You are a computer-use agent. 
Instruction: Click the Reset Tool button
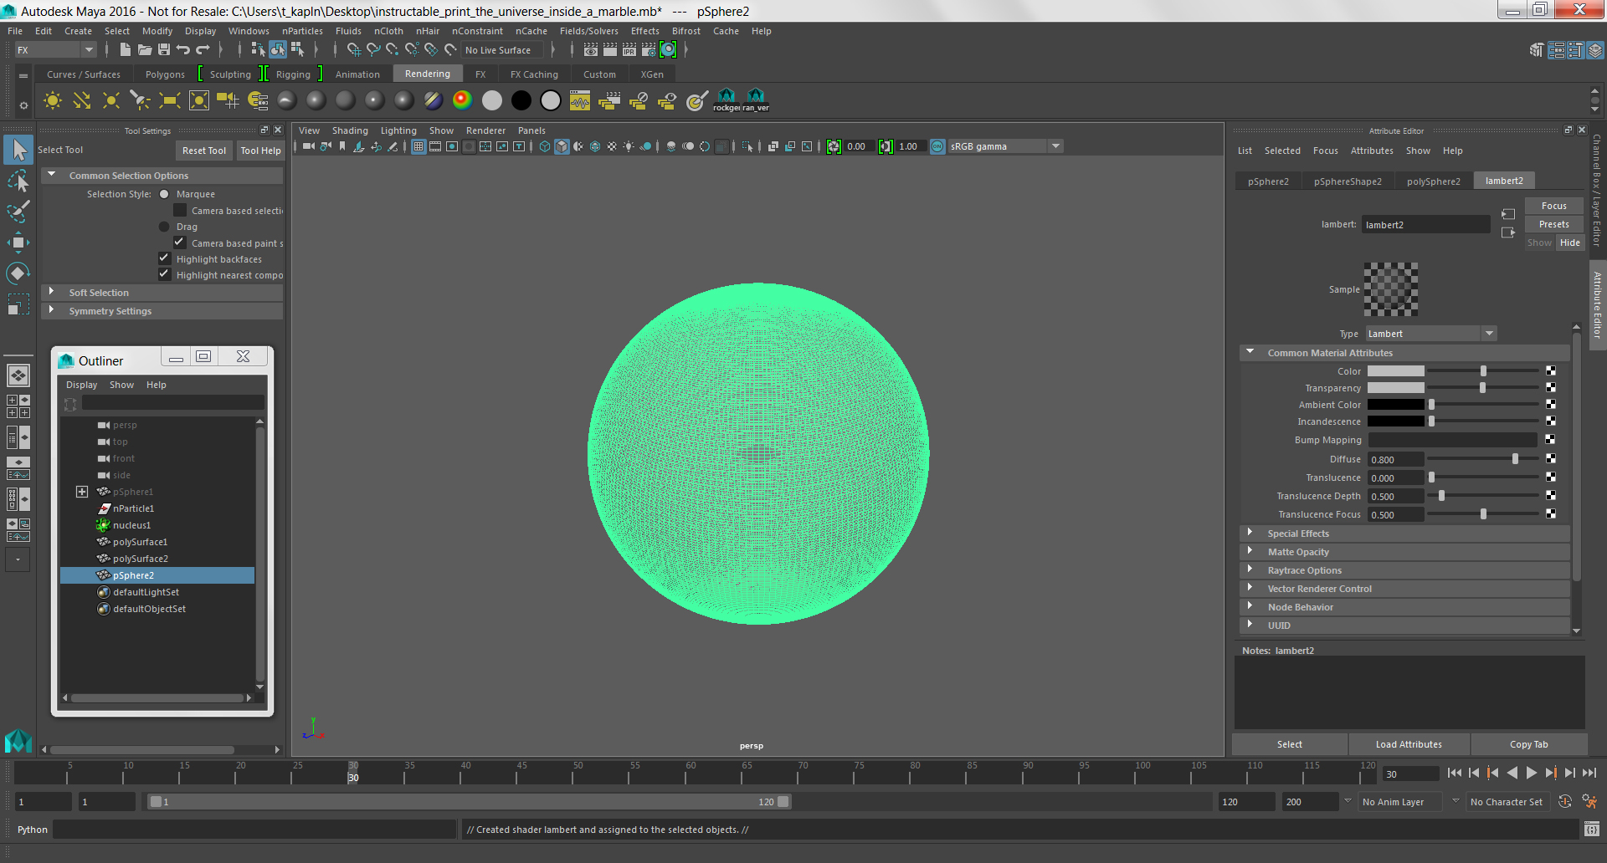click(x=204, y=151)
